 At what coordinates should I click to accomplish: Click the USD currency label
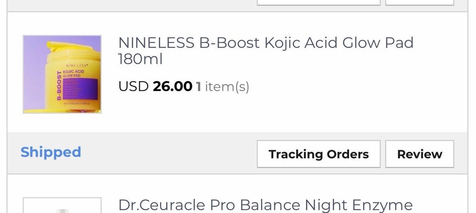(x=133, y=86)
